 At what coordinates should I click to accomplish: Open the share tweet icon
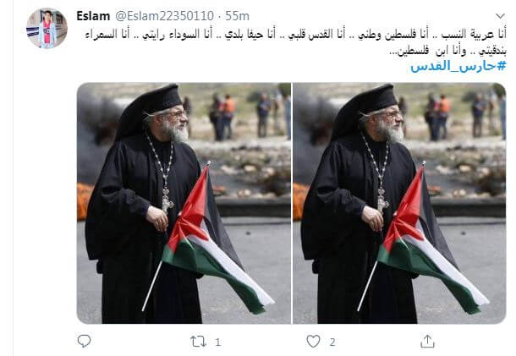[x=427, y=341]
